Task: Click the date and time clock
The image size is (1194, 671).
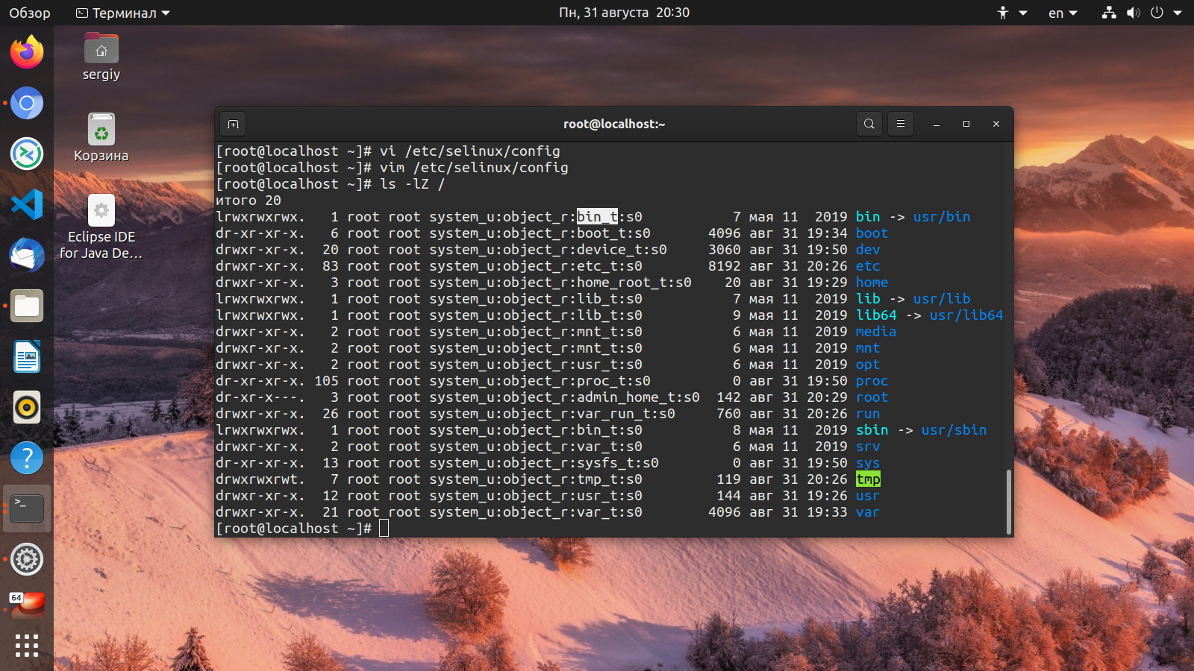Action: (x=624, y=13)
